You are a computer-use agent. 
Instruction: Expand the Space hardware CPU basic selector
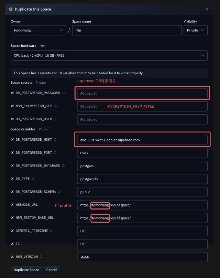pos(109,55)
